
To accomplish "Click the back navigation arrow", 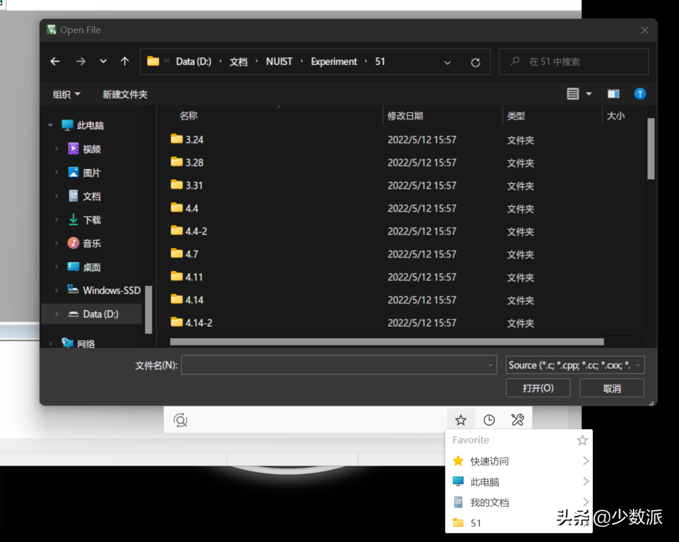I will coord(55,61).
